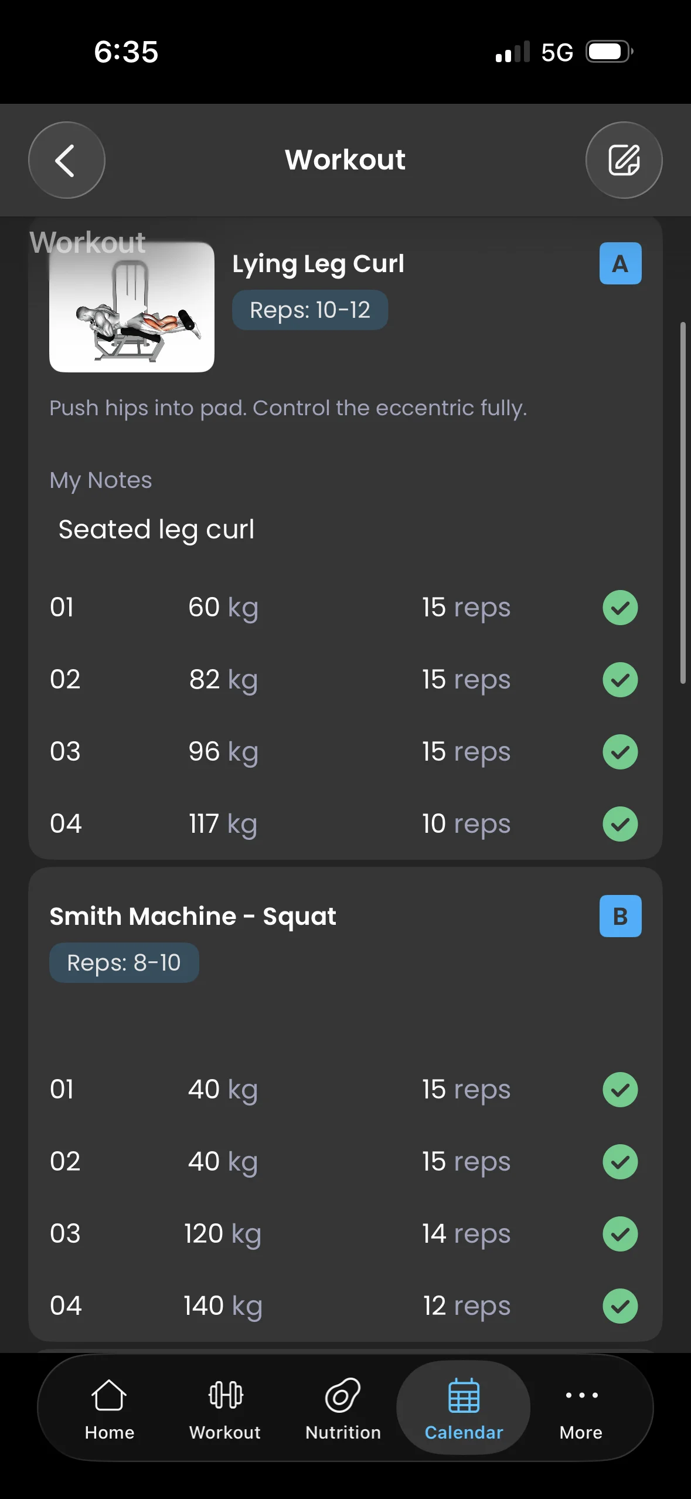Tap the back arrow button

(x=67, y=160)
